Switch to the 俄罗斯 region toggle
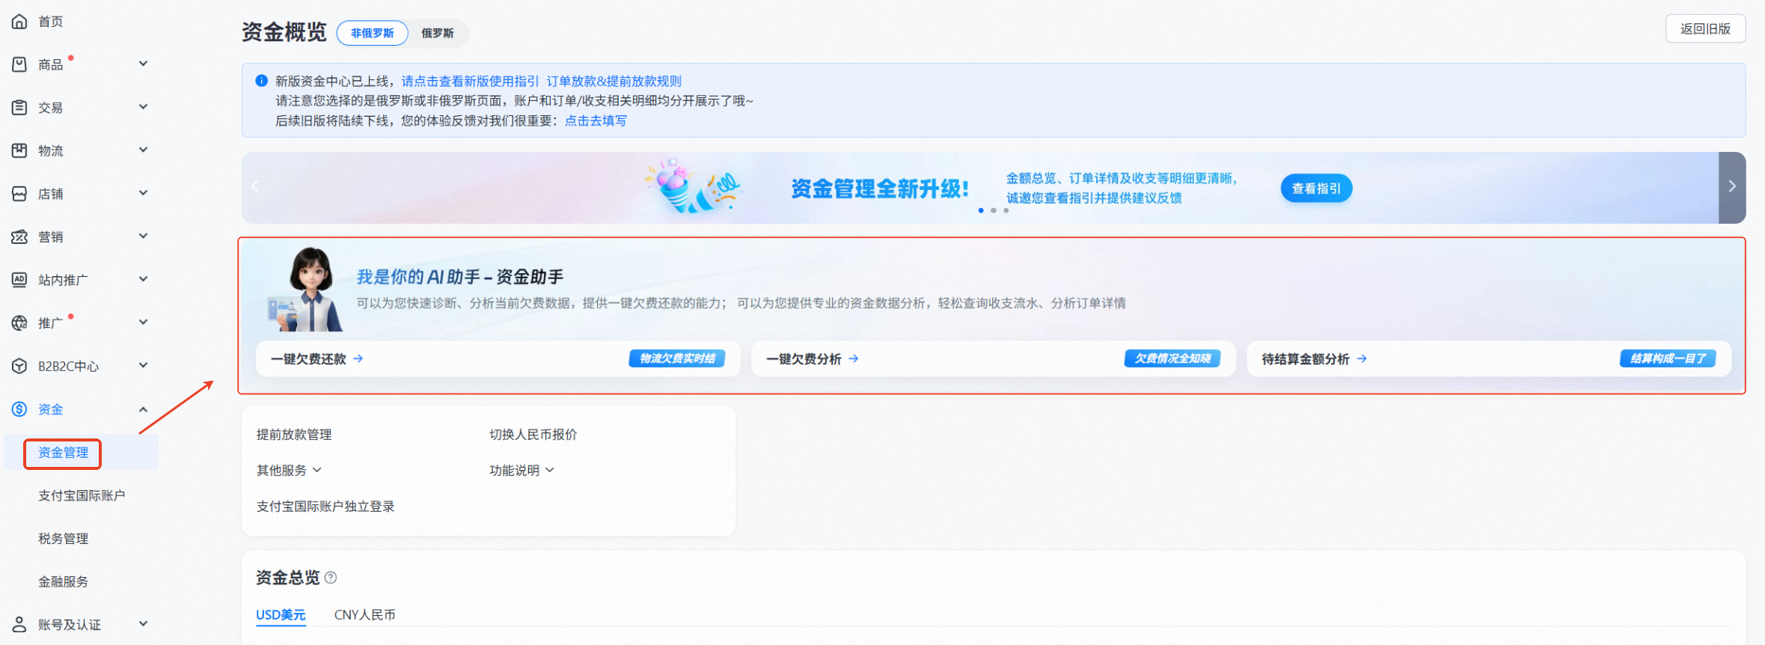The width and height of the screenshot is (1765, 645). [x=437, y=33]
